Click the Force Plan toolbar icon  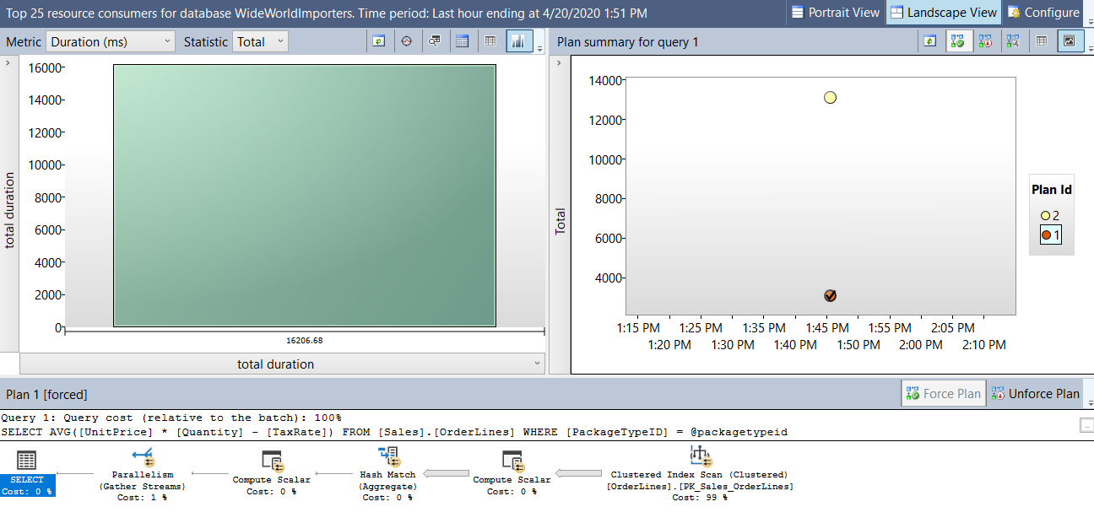click(959, 40)
